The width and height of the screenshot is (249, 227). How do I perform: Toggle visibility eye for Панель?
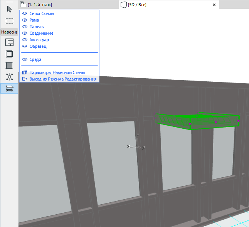25,27
